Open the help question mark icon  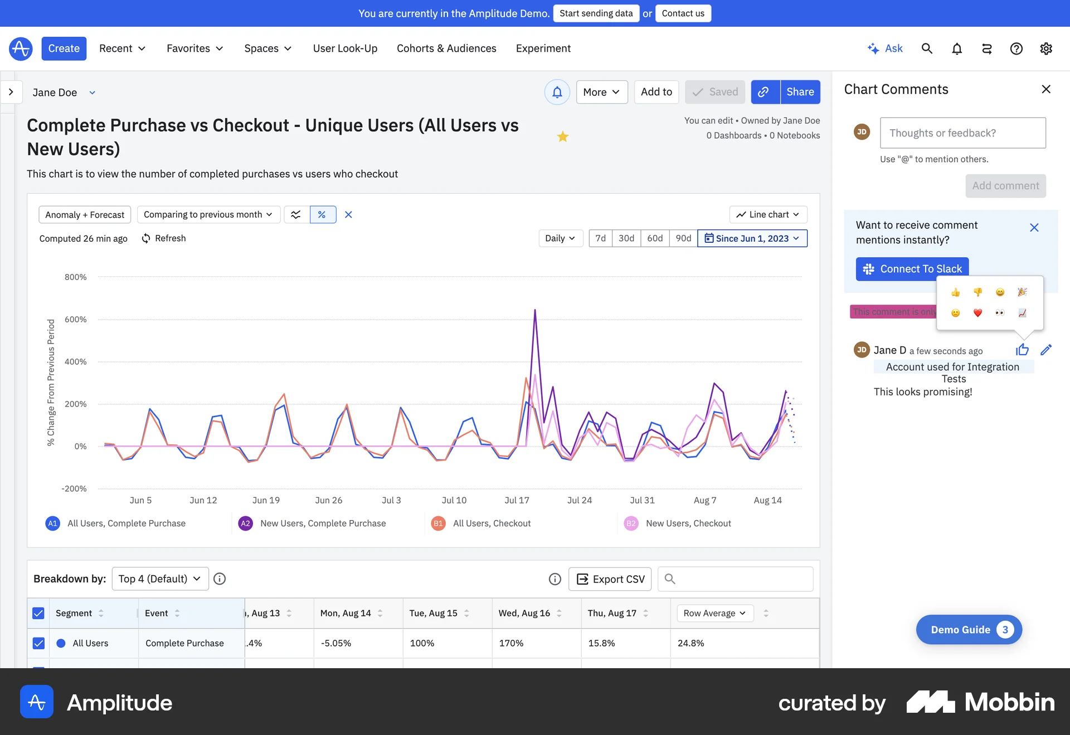tap(1016, 48)
